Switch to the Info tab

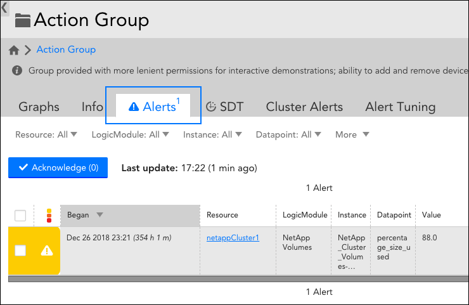tap(92, 107)
